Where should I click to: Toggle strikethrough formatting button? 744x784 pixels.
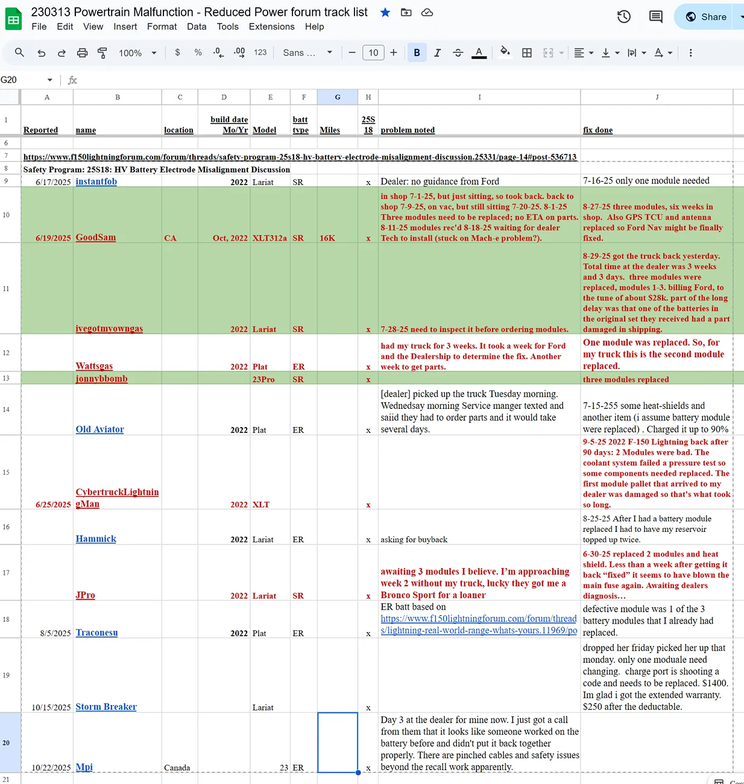click(x=458, y=53)
